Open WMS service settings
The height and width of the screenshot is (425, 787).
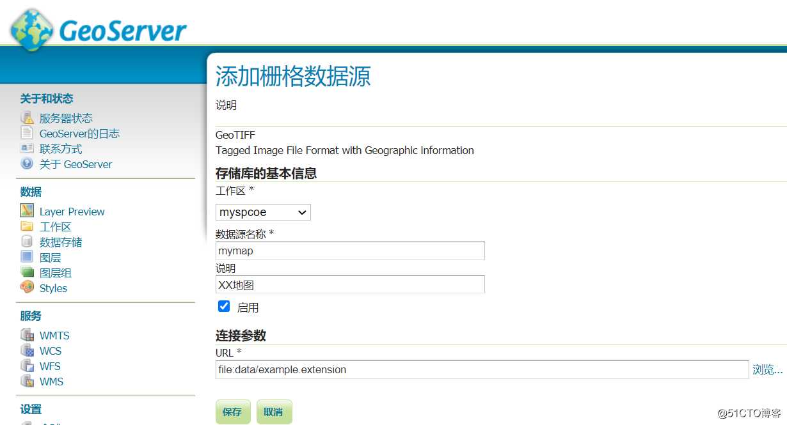pyautogui.click(x=51, y=382)
